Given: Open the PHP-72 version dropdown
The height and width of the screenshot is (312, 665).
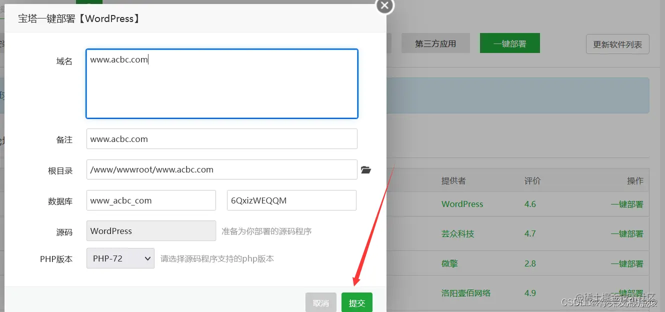Looking at the screenshot, I should [x=120, y=258].
